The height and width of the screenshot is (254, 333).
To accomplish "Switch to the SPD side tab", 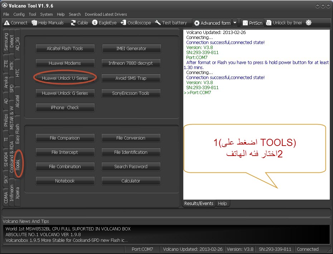I will [x=11, y=88].
